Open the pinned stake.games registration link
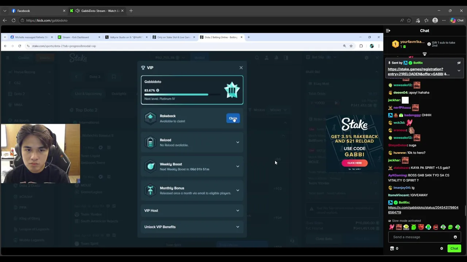The image size is (467, 262). tap(418, 71)
